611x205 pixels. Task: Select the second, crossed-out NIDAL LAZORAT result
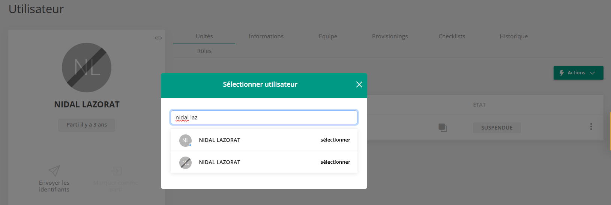(x=335, y=162)
